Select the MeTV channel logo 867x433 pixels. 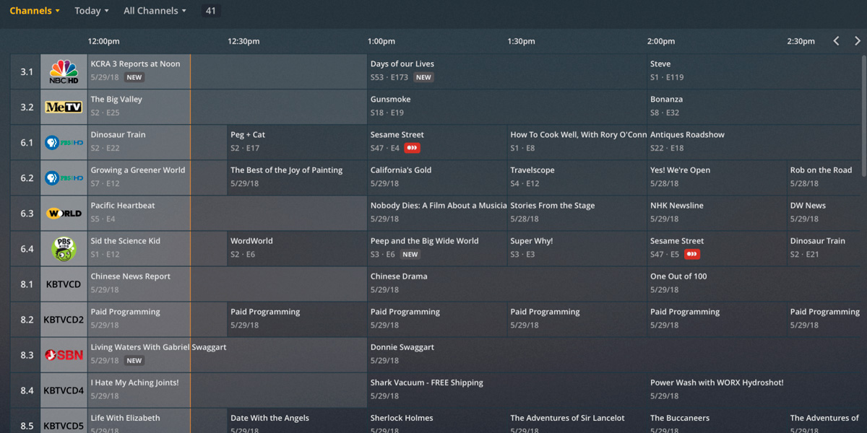pyautogui.click(x=64, y=107)
